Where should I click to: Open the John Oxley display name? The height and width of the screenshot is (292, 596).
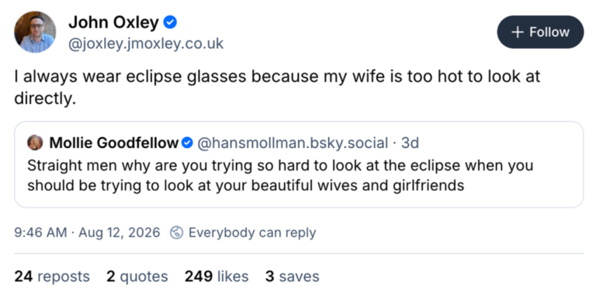[113, 22]
